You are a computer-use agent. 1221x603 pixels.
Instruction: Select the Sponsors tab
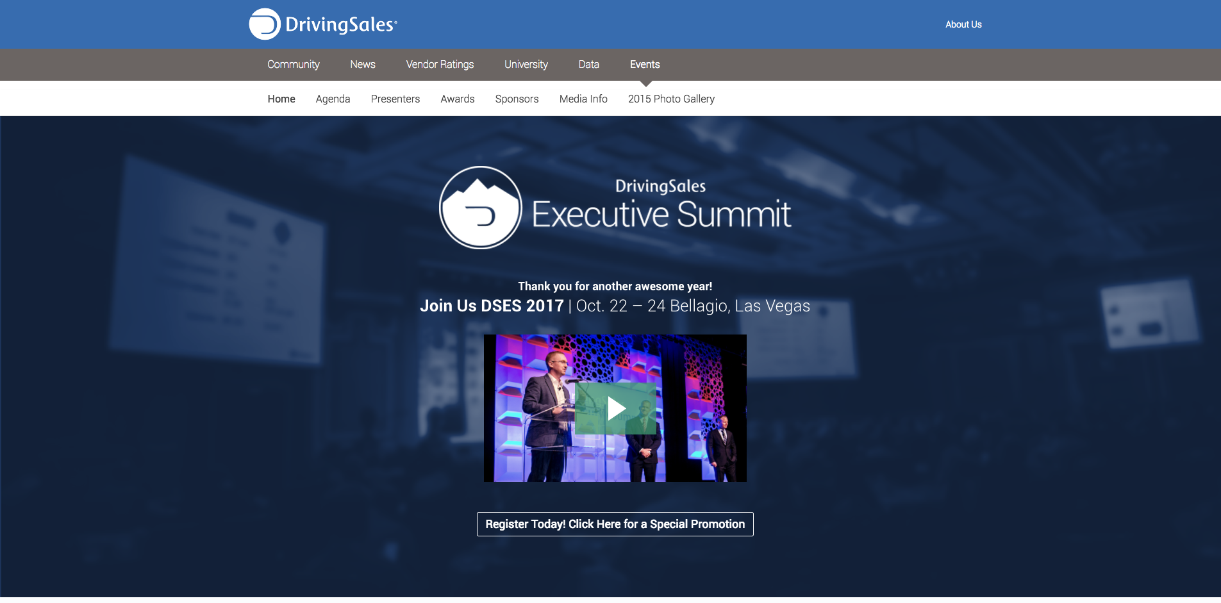tap(517, 99)
